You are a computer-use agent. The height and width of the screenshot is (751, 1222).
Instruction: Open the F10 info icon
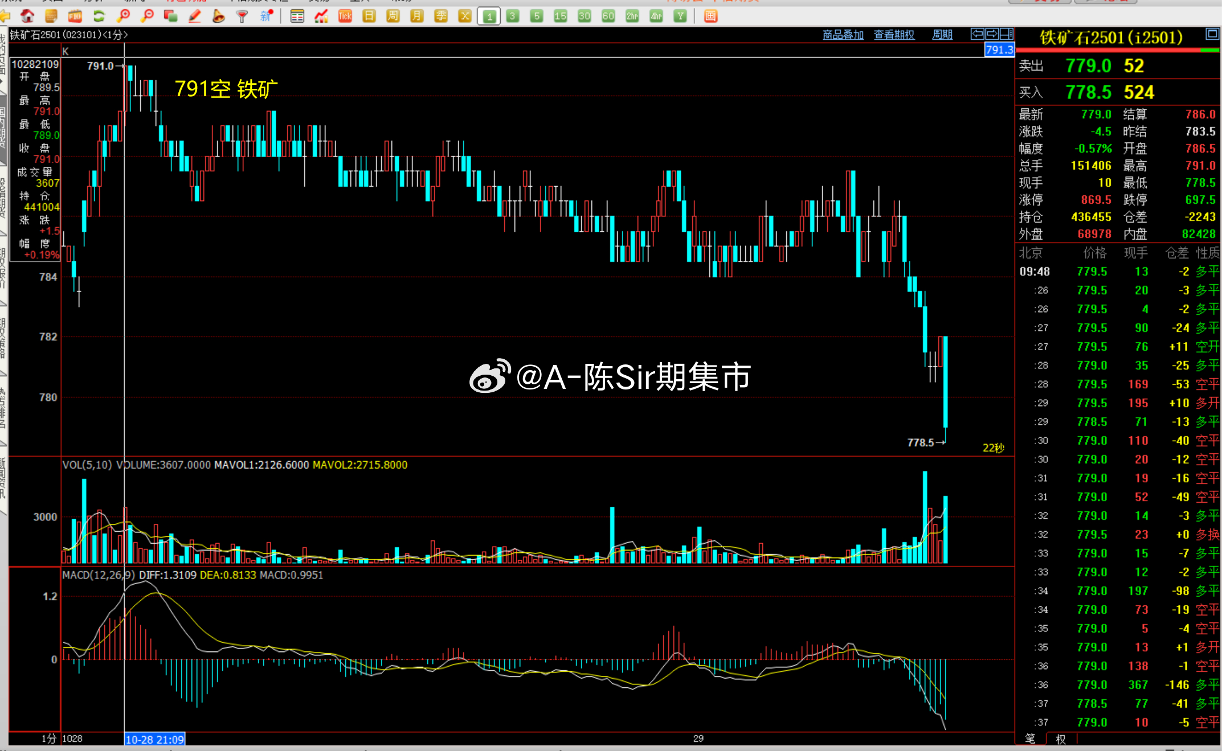(x=75, y=17)
